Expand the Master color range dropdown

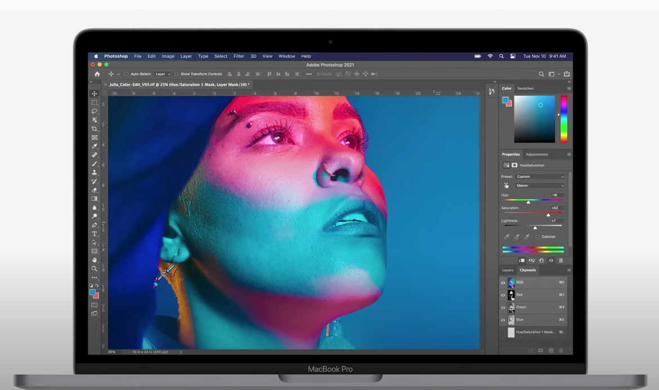(540, 185)
